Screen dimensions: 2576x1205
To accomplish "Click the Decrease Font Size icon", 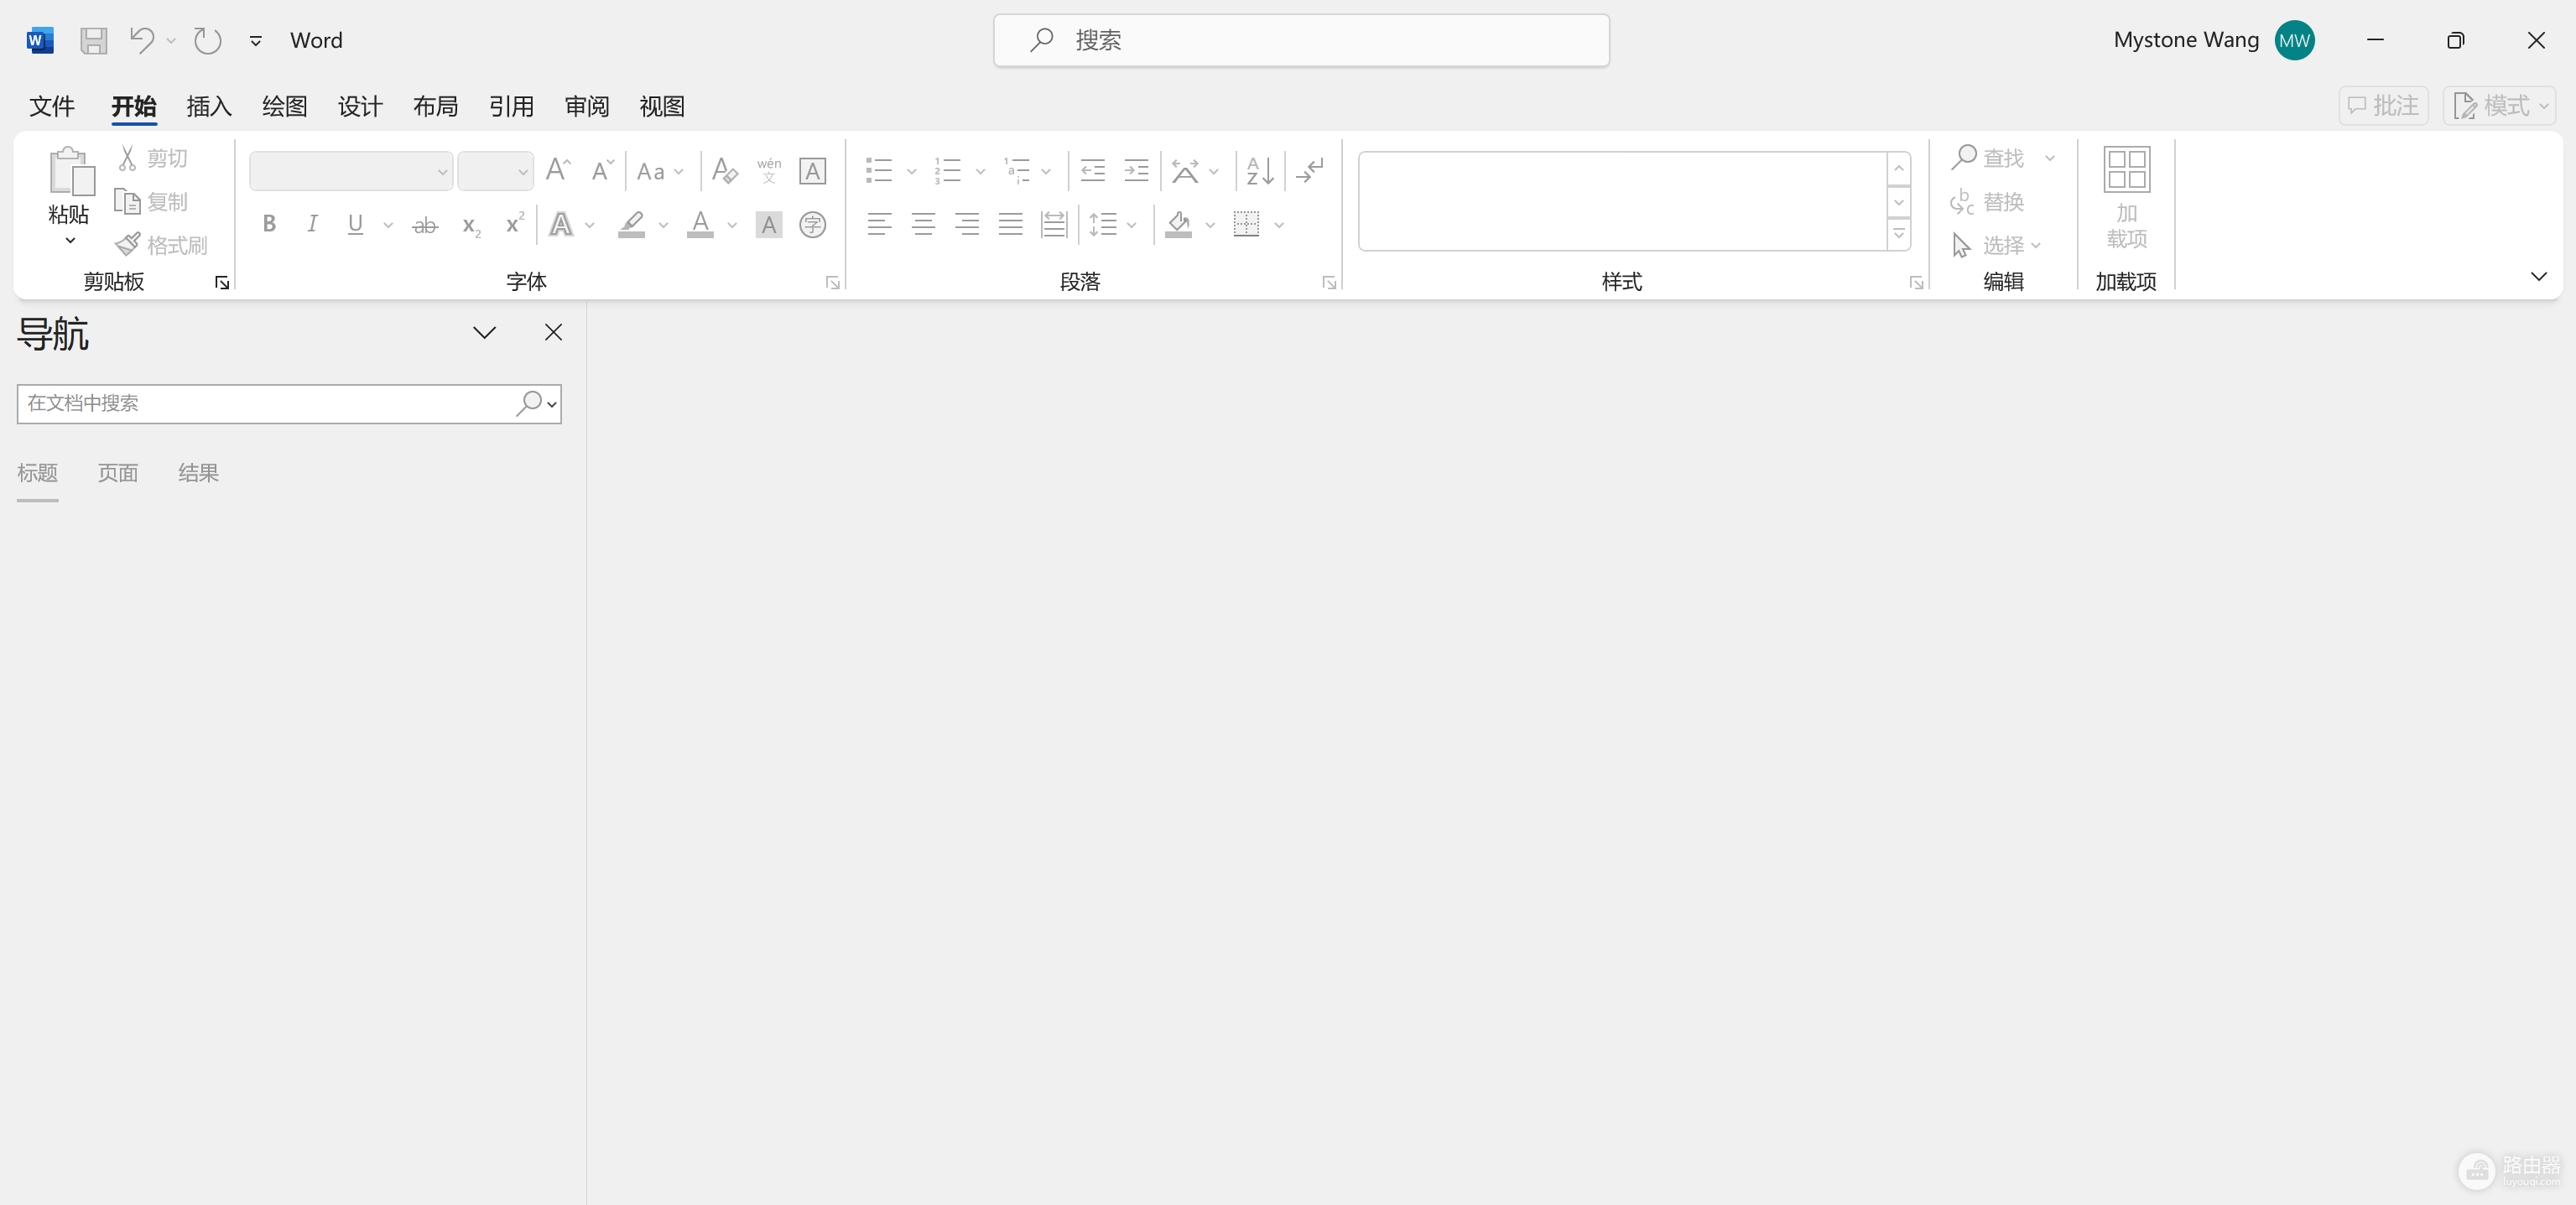I will pos(602,170).
